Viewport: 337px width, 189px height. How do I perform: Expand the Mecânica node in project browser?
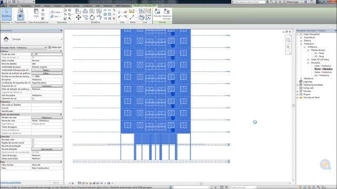pos(301,79)
